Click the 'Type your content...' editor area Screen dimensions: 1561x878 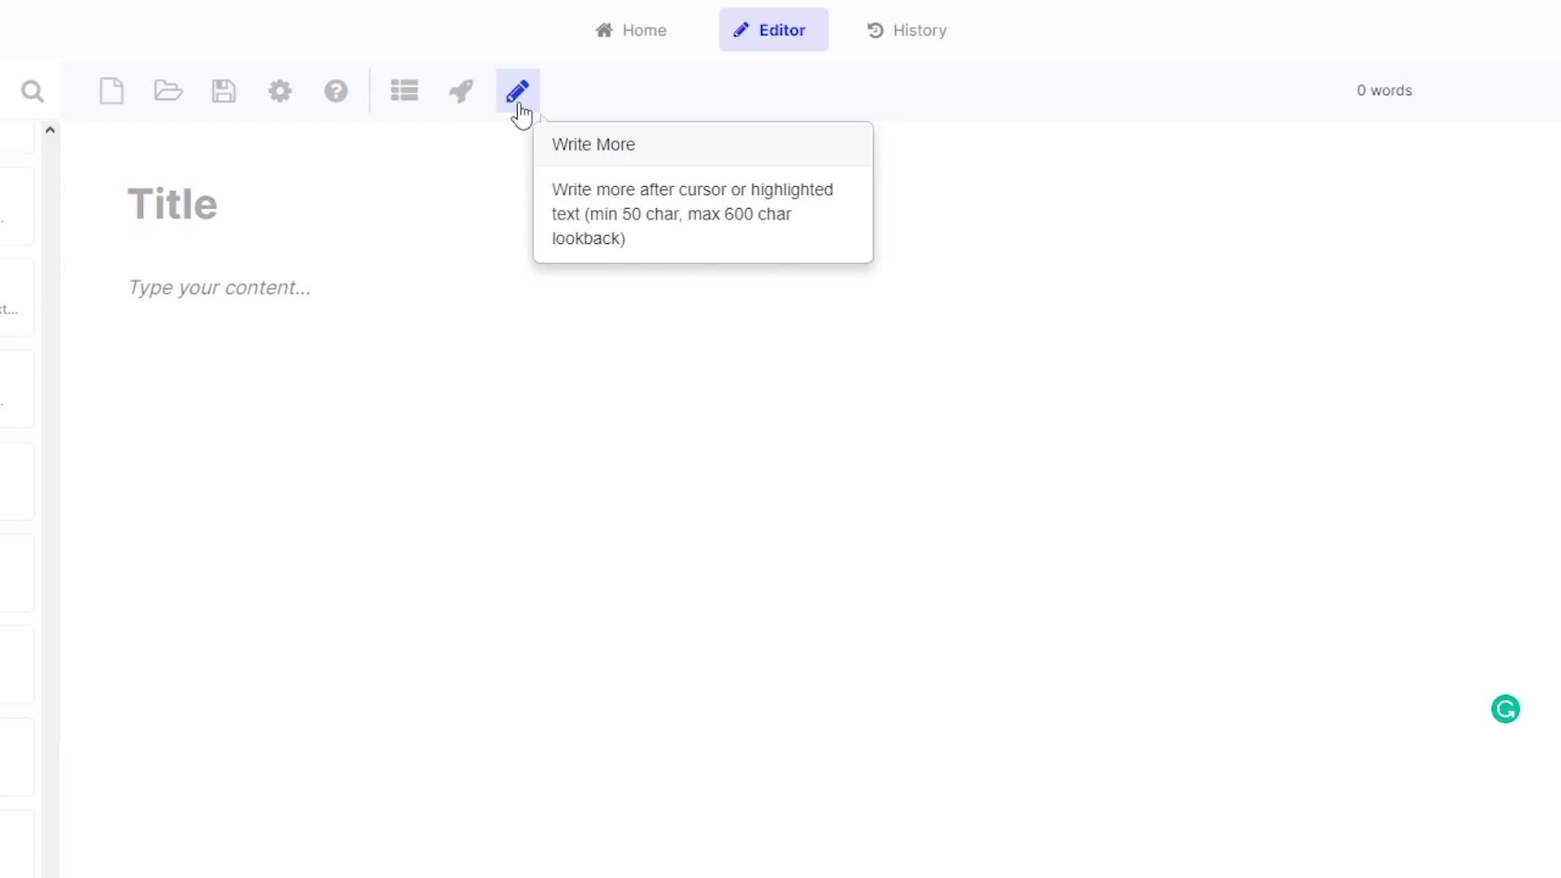[x=220, y=288]
